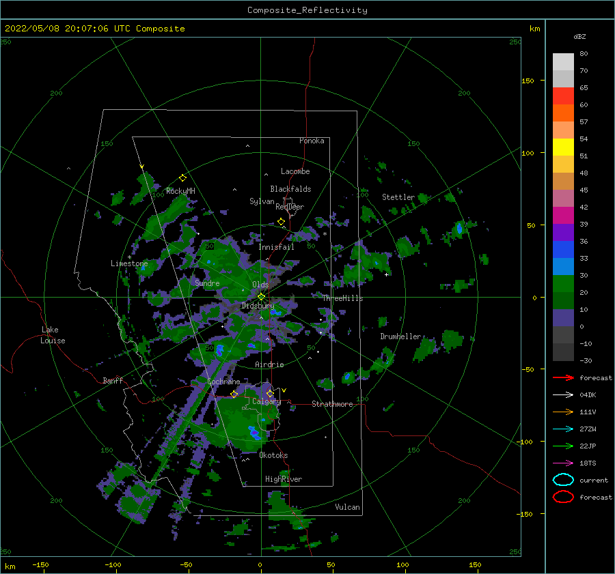Click the Didsbury map label
Screen dimensions: 615x574
258,306
